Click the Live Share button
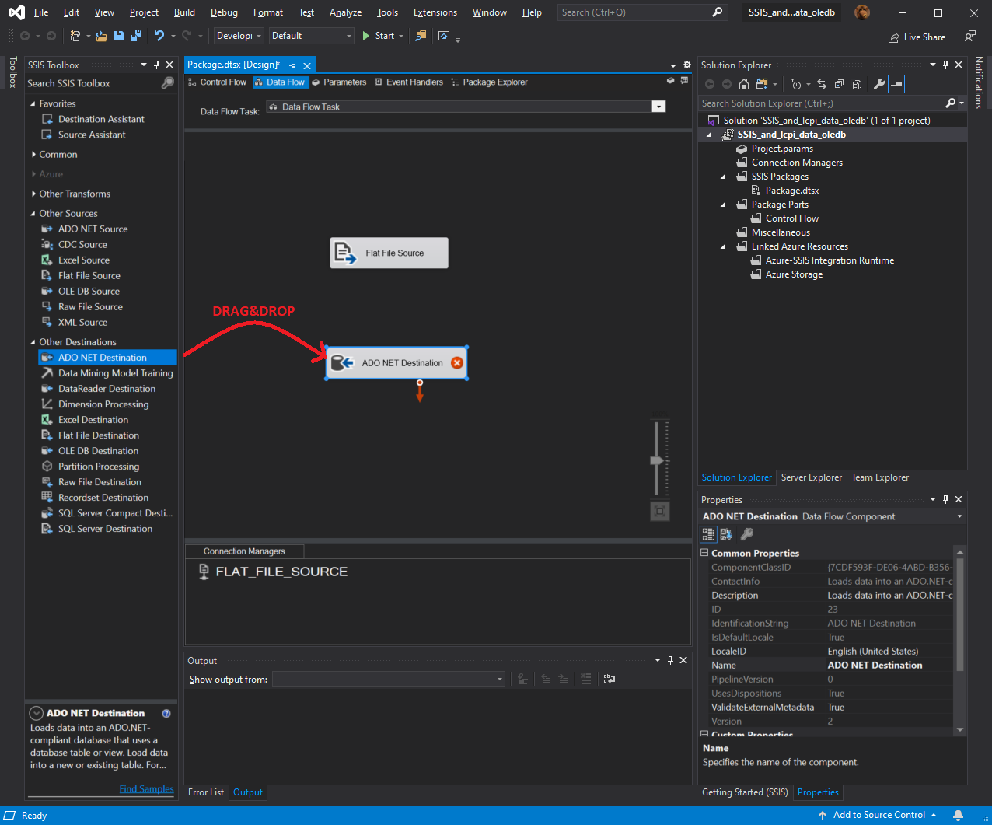Screen dimensions: 992x825 (x=917, y=37)
